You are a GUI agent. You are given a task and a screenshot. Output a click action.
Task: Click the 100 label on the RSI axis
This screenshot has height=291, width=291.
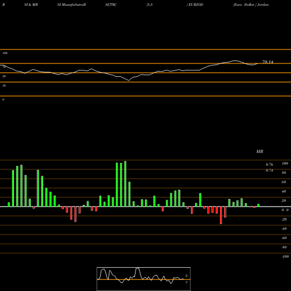[5, 53]
